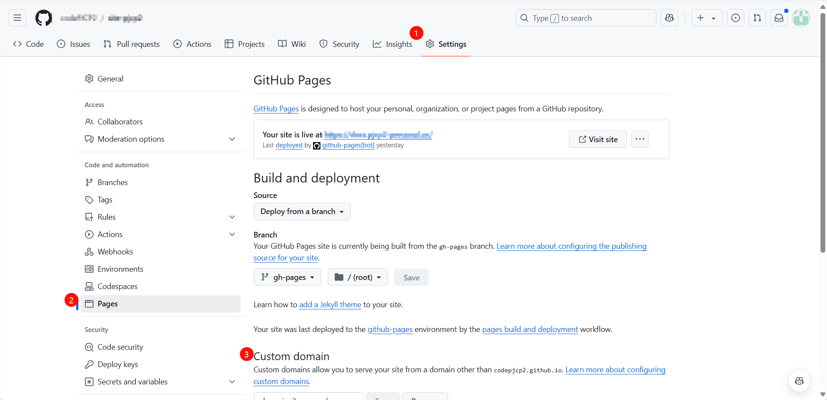Image resolution: width=827 pixels, height=400 pixels.
Task: Open the Projects tab
Action: pos(245,44)
